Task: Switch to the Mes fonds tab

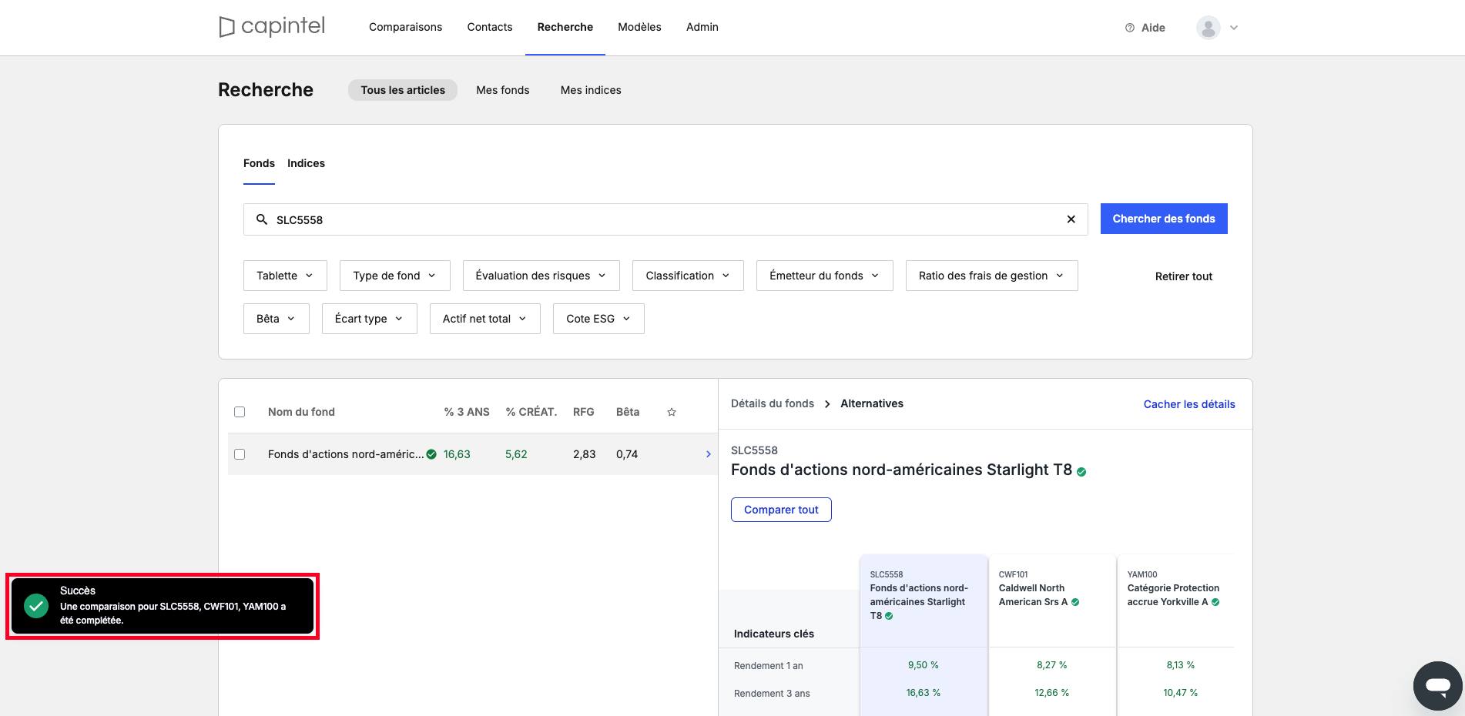Action: 503,90
